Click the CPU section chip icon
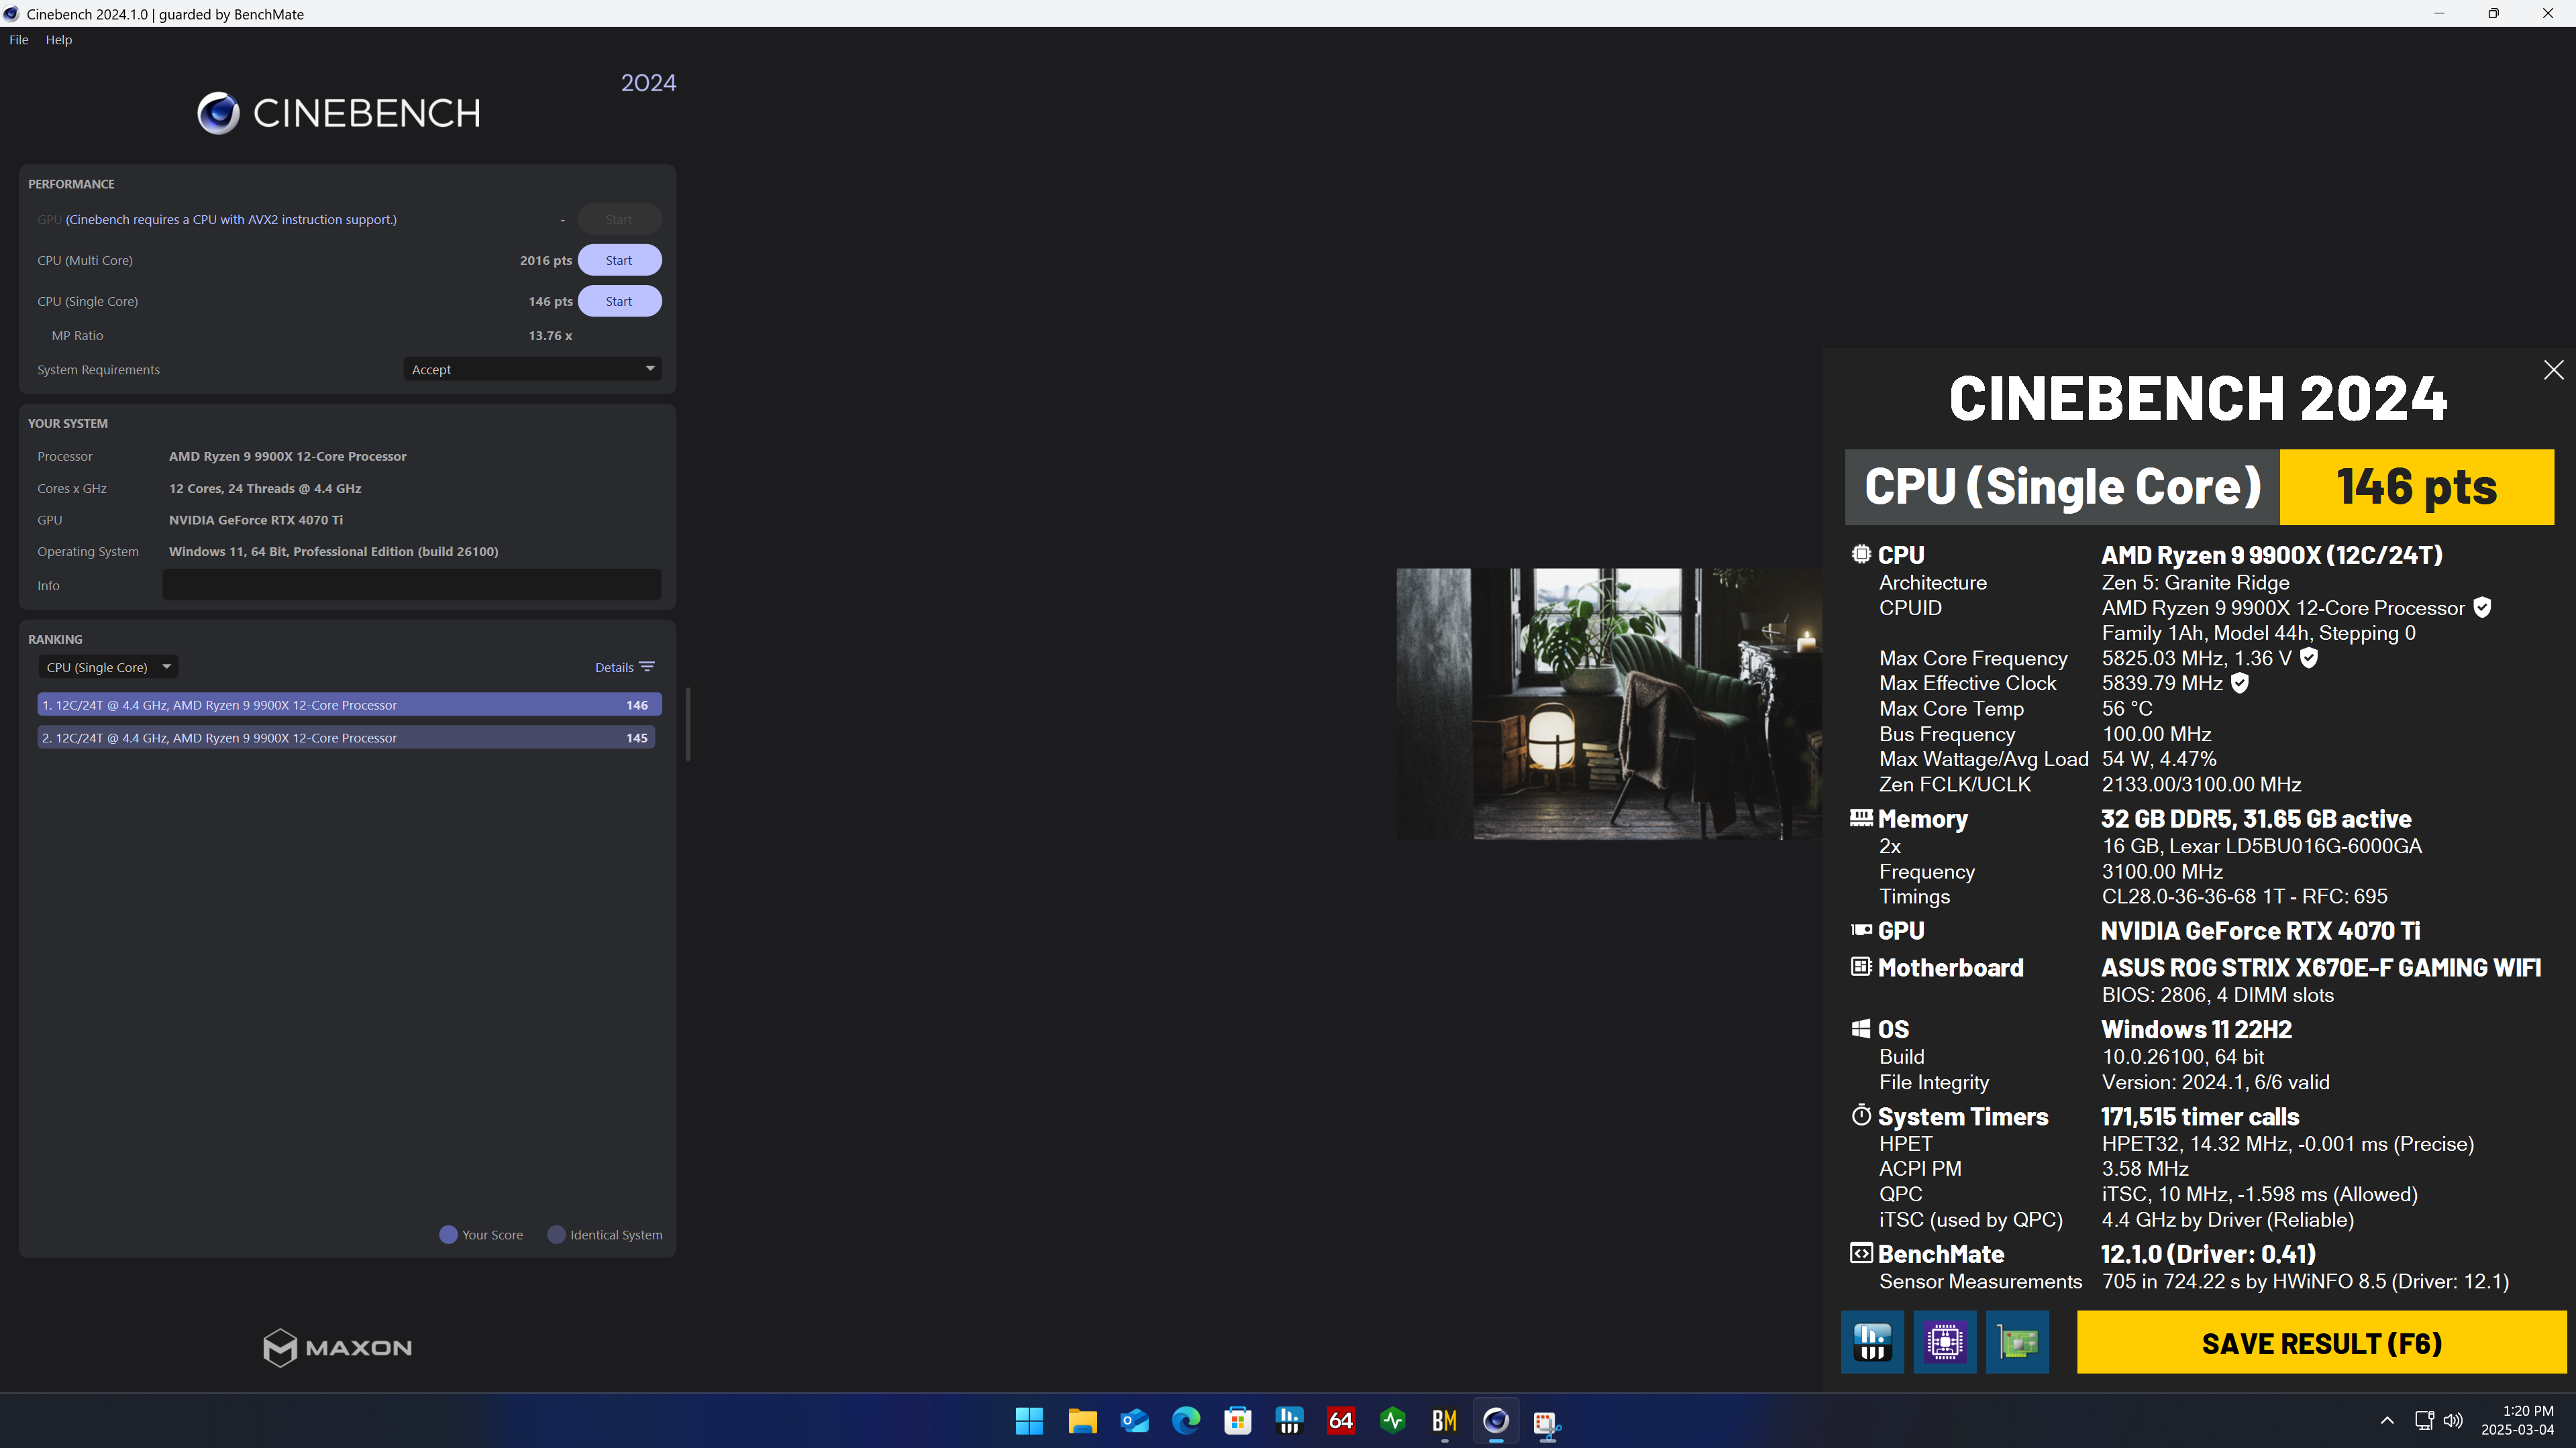Viewport: 2576px width, 1448px height. [1861, 553]
